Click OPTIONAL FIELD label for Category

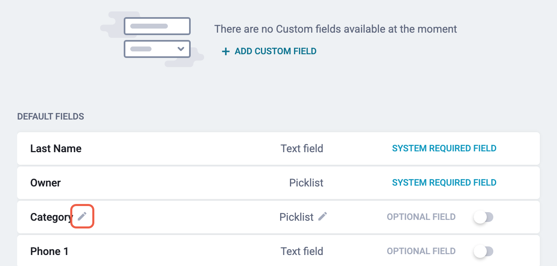421,217
